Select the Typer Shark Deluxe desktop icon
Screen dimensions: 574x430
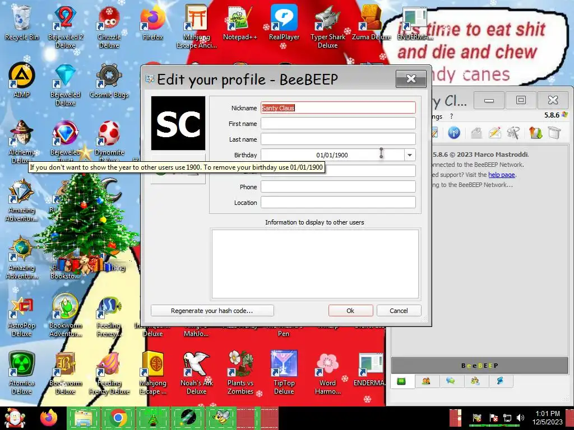(327, 26)
